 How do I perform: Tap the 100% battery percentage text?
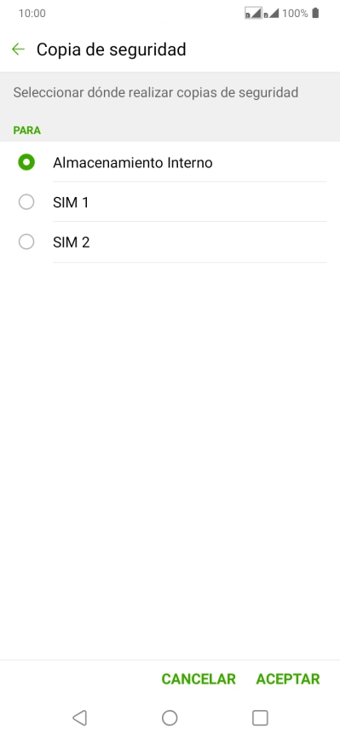pyautogui.click(x=295, y=13)
